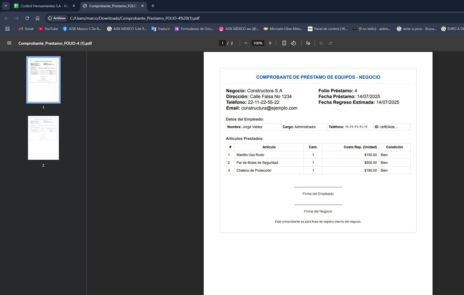The image size is (464, 295).
Task: Open Formularios de Goo... bookmark
Action: [194, 29]
